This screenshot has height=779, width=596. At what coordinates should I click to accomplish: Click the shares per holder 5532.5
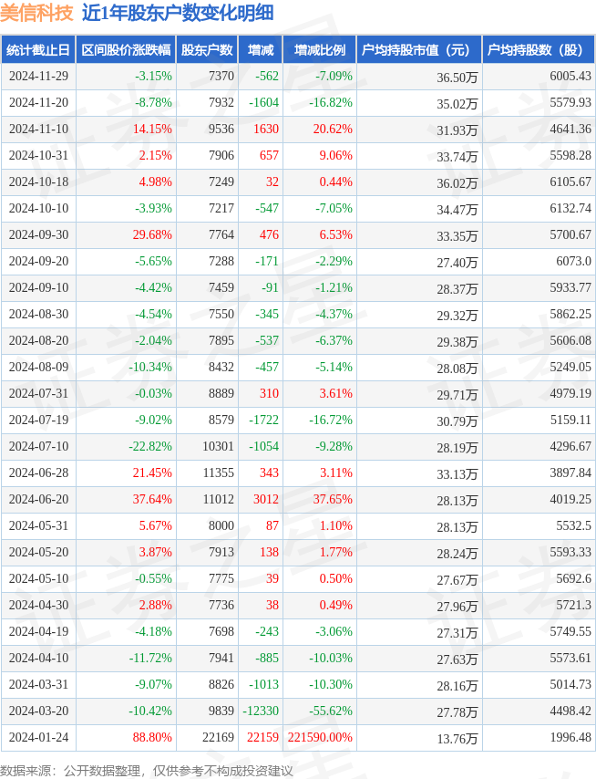(573, 525)
